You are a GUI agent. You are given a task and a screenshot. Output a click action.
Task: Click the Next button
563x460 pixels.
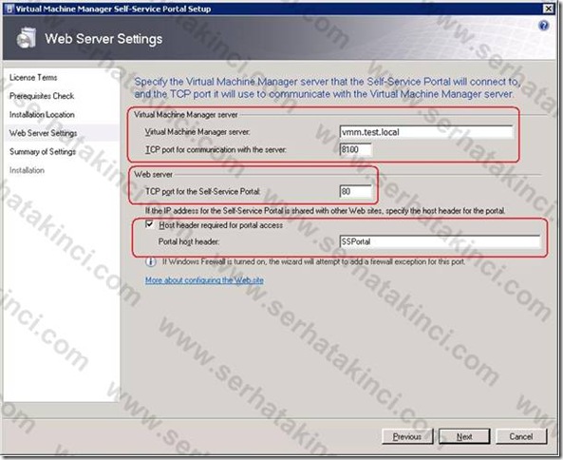tap(464, 436)
